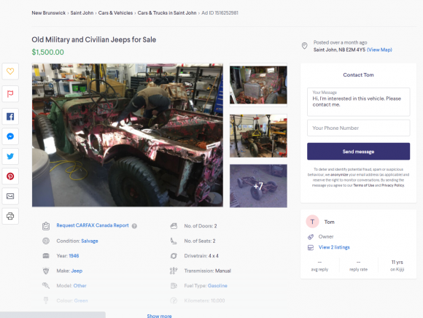
Task: Click Tom's avatar circle
Action: coord(312,222)
